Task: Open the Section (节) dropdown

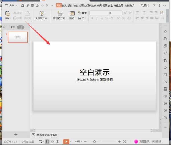Action: (x=82, y=18)
